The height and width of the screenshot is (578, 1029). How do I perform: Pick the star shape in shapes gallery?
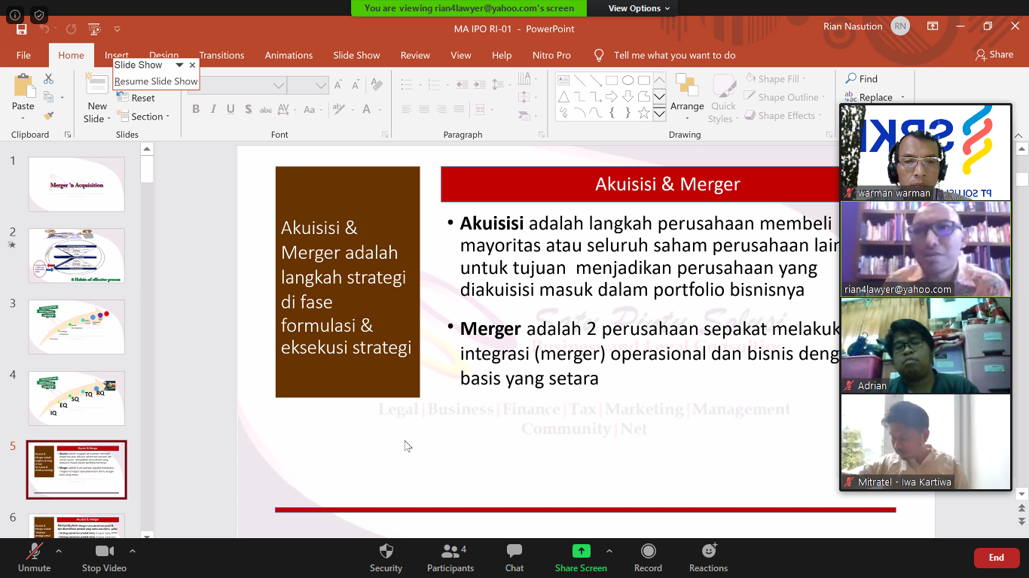(643, 113)
